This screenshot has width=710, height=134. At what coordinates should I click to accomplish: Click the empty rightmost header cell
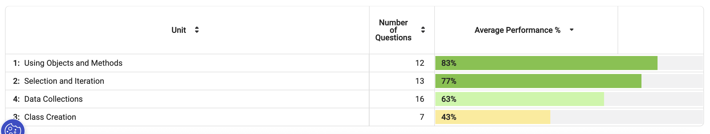[x=660, y=30]
